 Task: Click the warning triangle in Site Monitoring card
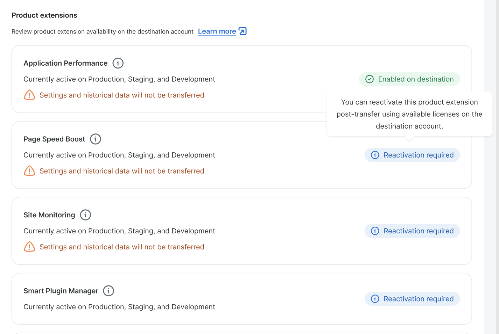(29, 247)
